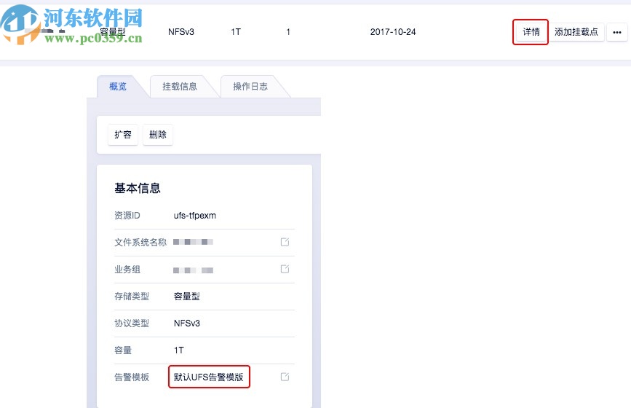Switch to the 挂载信息 tab
The height and width of the screenshot is (408, 631).
point(180,86)
